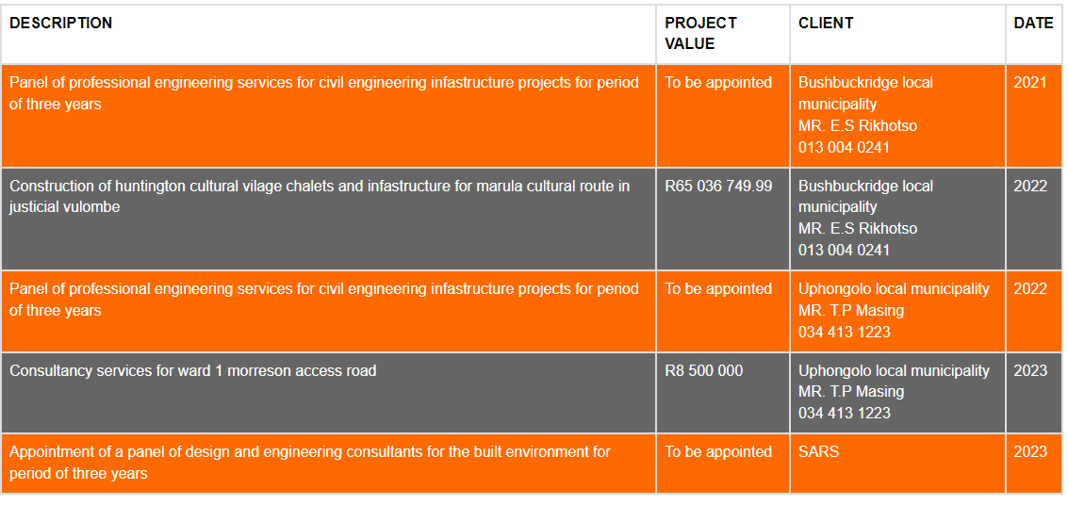
Task: Click 2022 date in the huntington row
Action: tap(1030, 187)
